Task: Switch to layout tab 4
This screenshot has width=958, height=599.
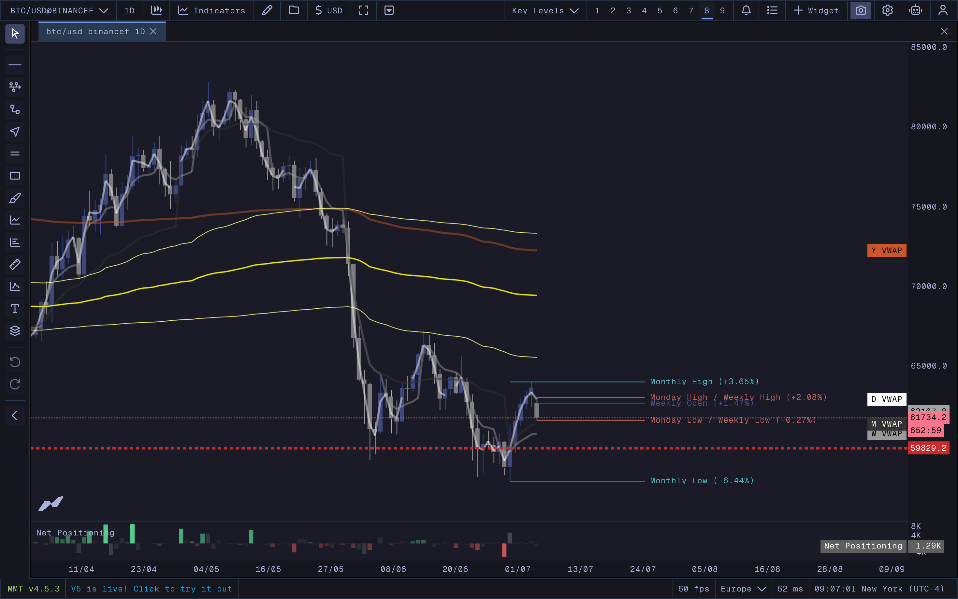Action: click(x=644, y=10)
